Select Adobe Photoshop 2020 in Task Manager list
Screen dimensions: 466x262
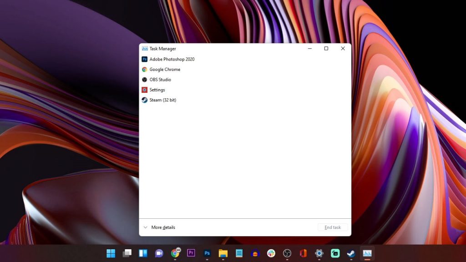click(x=245, y=59)
